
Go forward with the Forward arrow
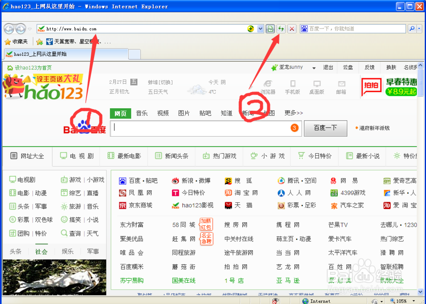click(20, 29)
